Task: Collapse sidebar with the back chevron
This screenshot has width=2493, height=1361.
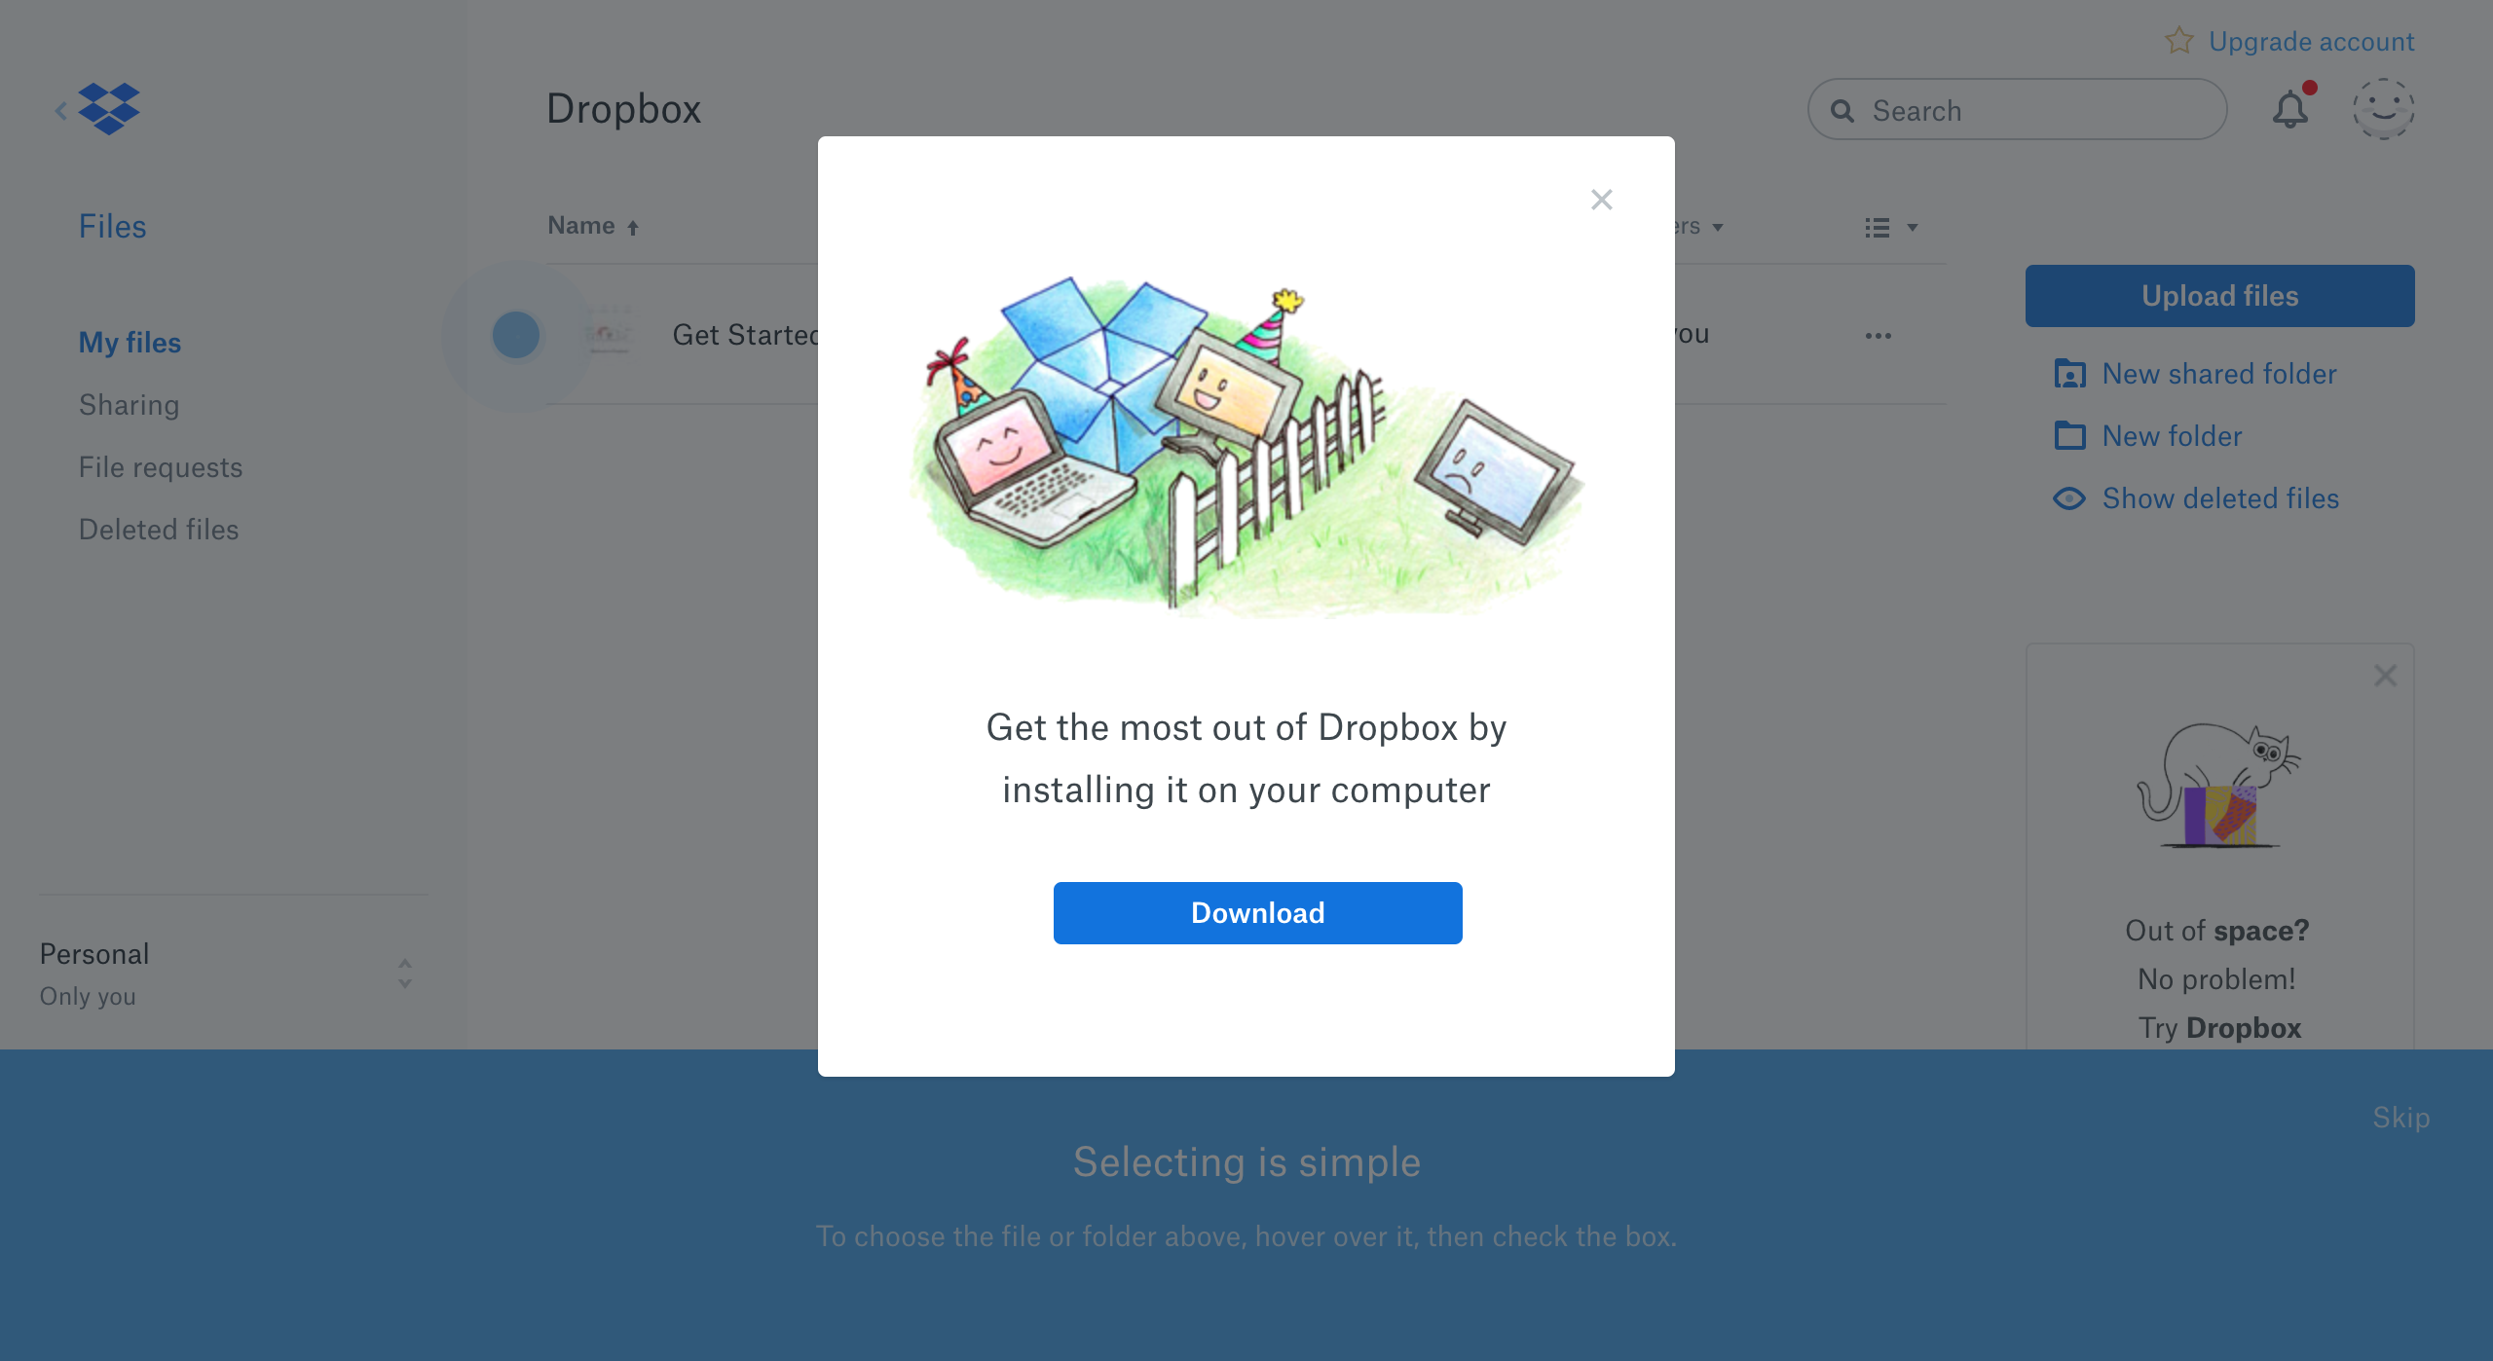Action: click(61, 110)
